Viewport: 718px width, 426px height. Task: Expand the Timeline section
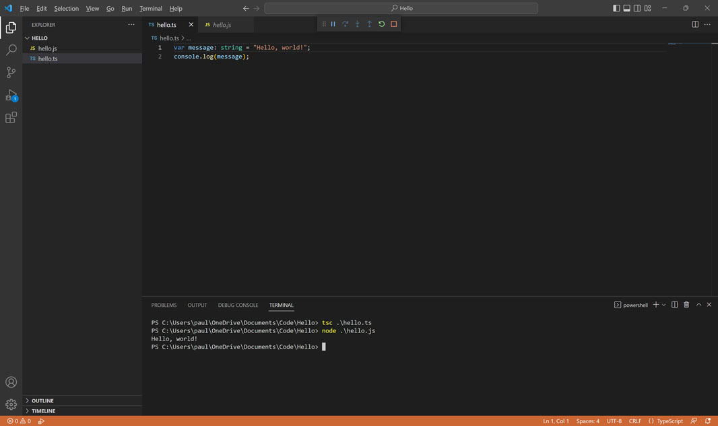pyautogui.click(x=43, y=411)
